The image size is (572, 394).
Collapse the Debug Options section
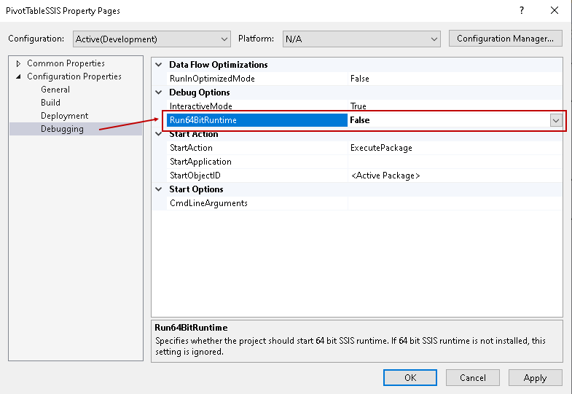click(160, 92)
